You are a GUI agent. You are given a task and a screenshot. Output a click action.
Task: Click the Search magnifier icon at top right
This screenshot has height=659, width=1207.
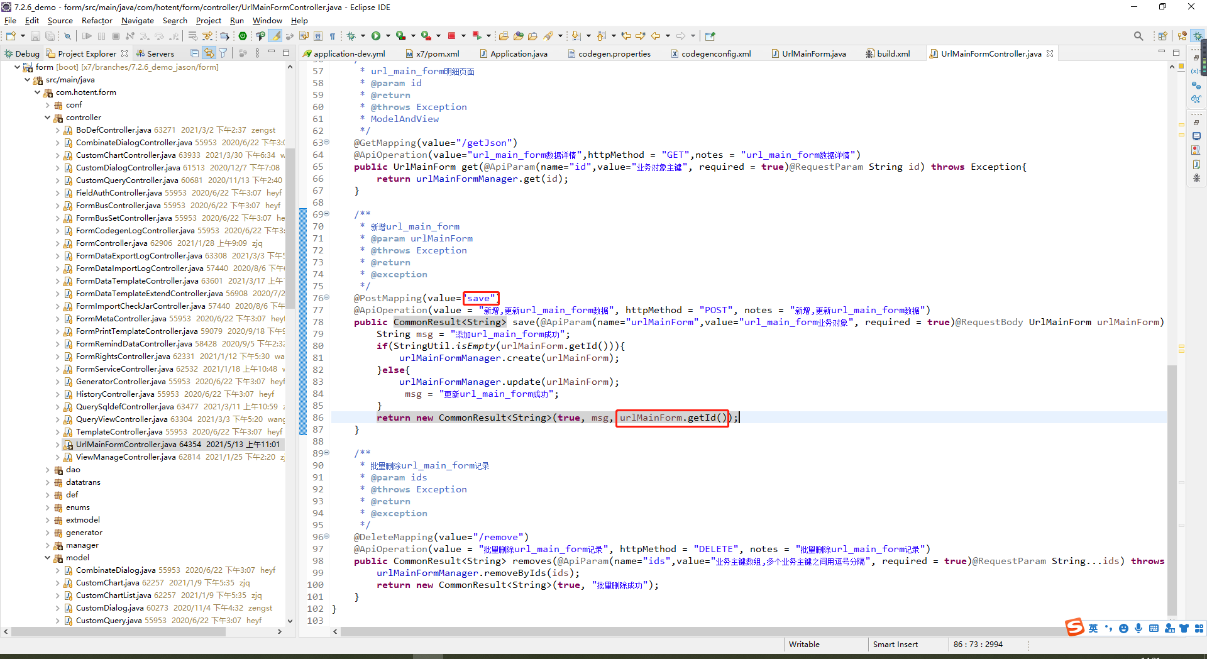1138,36
